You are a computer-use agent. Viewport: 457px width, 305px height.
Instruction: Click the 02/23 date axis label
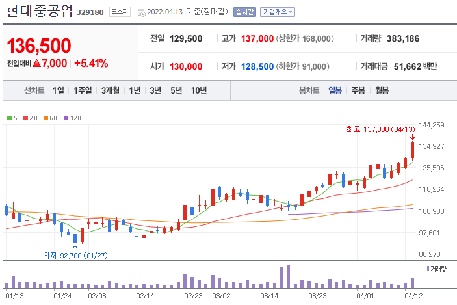[x=193, y=297]
